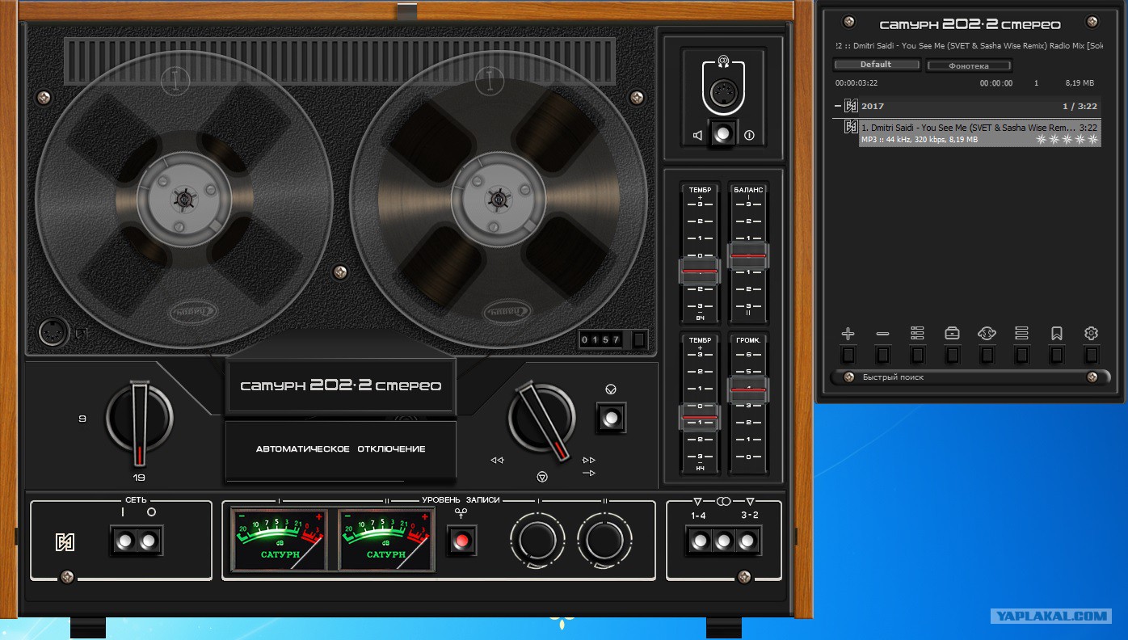The height and width of the screenshot is (640, 1128).
Task: Click the group icon beside 2017
Action: pos(851,106)
